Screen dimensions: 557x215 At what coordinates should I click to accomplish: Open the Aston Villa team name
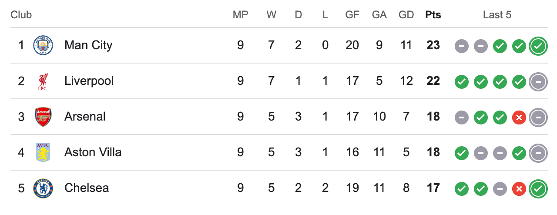93,152
